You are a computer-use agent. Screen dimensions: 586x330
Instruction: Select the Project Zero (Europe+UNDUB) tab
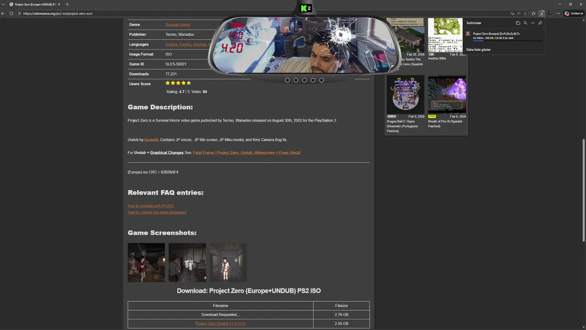[x=35, y=4]
